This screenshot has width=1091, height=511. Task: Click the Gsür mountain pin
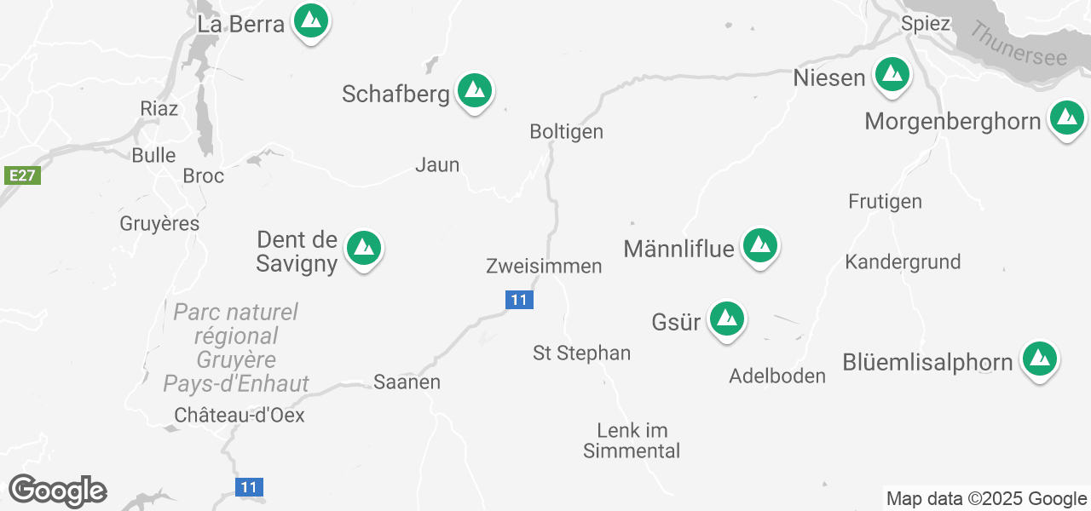click(726, 321)
